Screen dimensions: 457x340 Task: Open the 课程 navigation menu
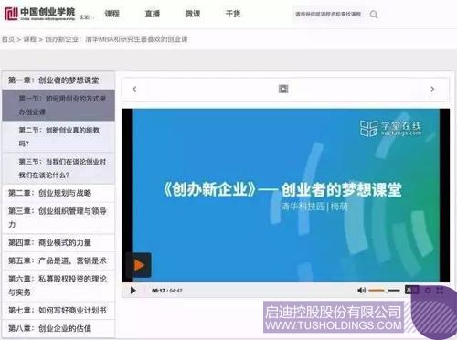click(x=112, y=14)
